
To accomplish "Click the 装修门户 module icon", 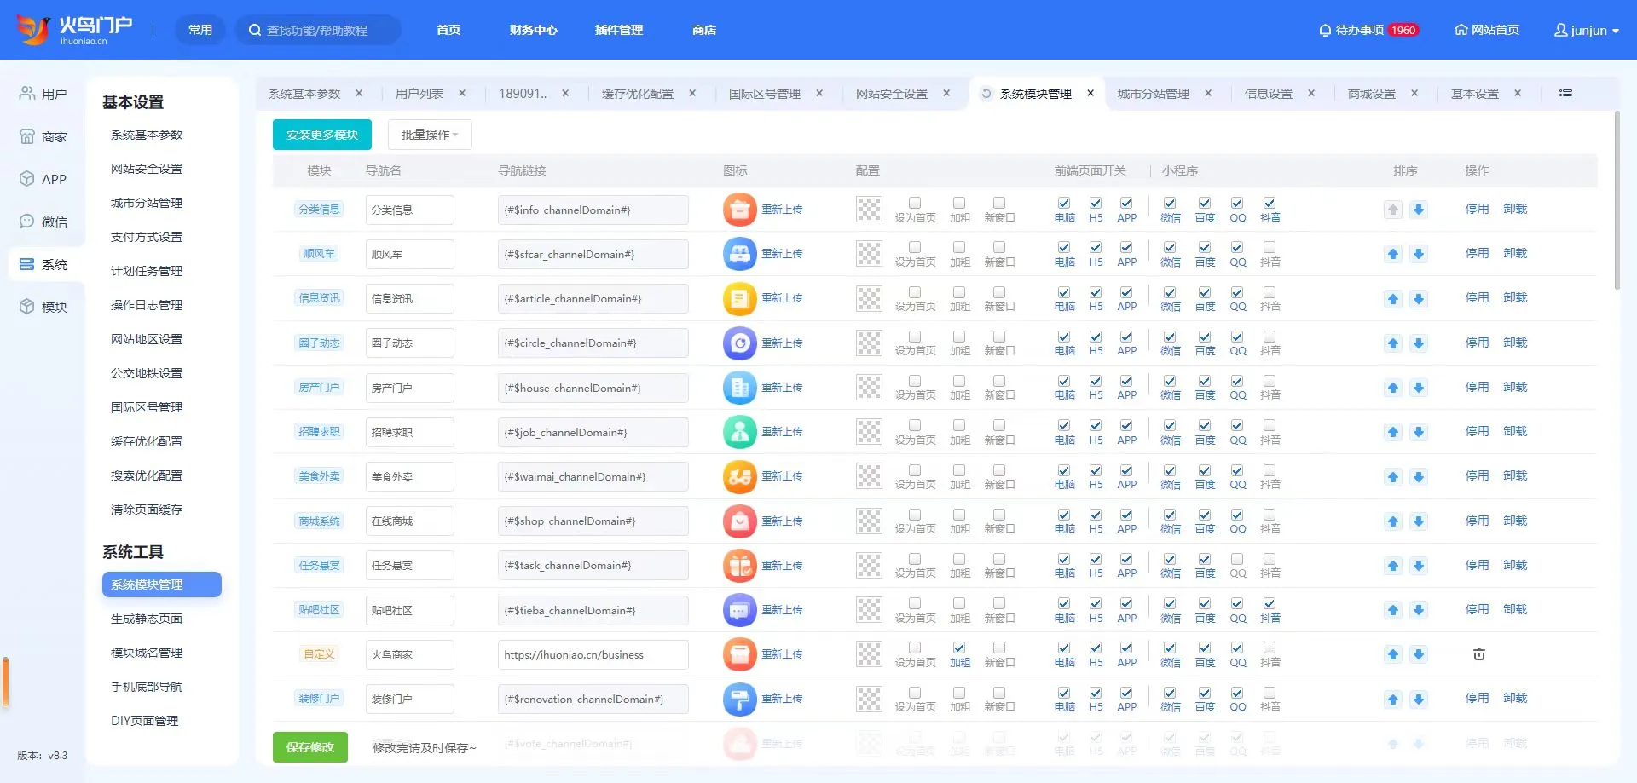I will pyautogui.click(x=739, y=700).
